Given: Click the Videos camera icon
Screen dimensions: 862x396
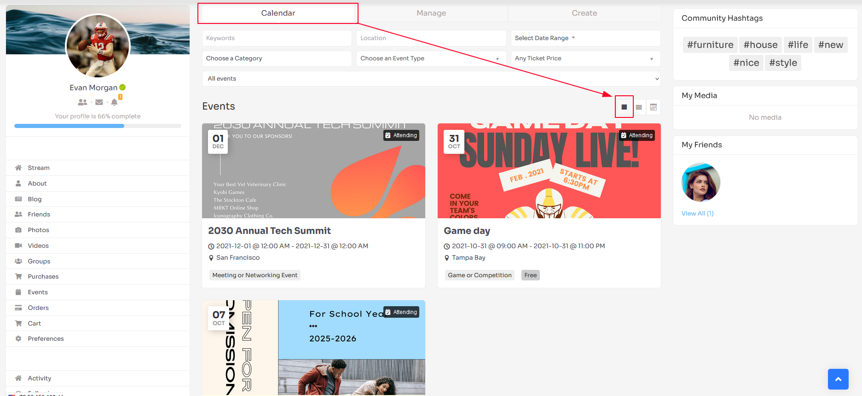Looking at the screenshot, I should coord(18,245).
